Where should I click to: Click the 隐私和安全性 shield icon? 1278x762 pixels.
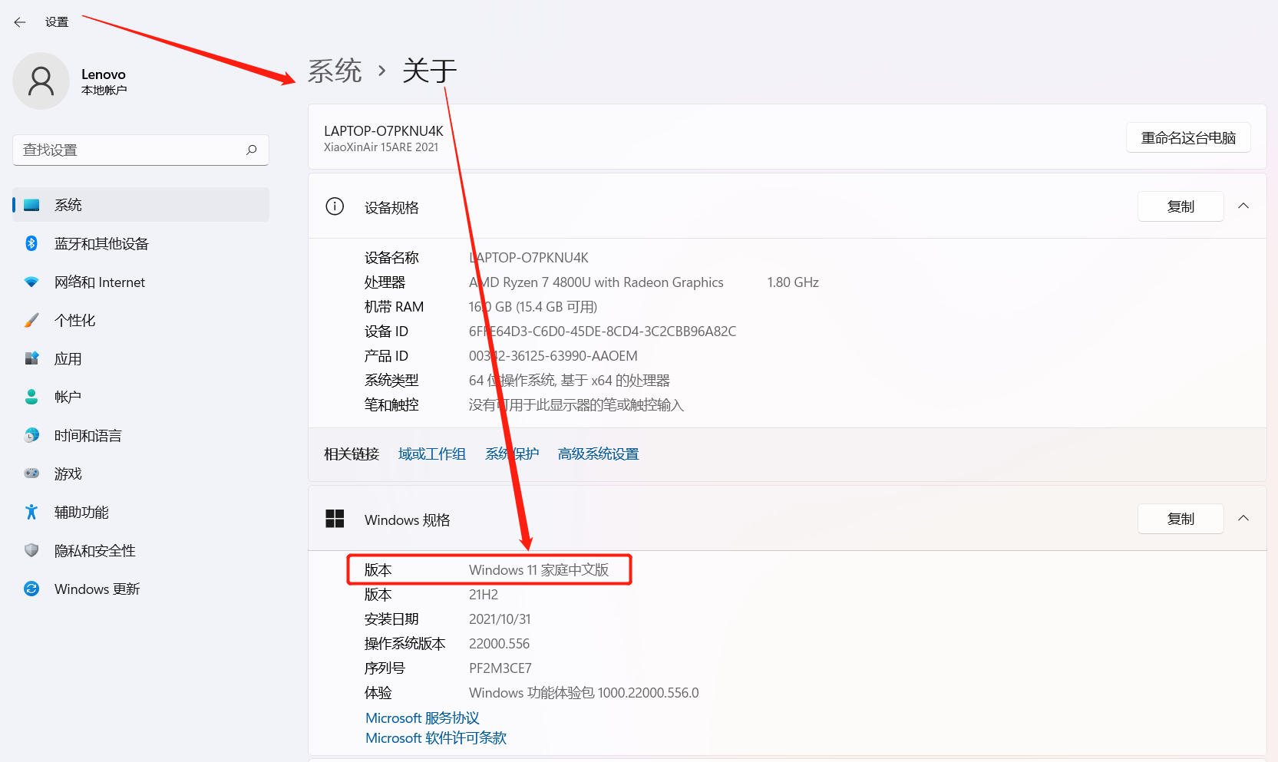31,550
